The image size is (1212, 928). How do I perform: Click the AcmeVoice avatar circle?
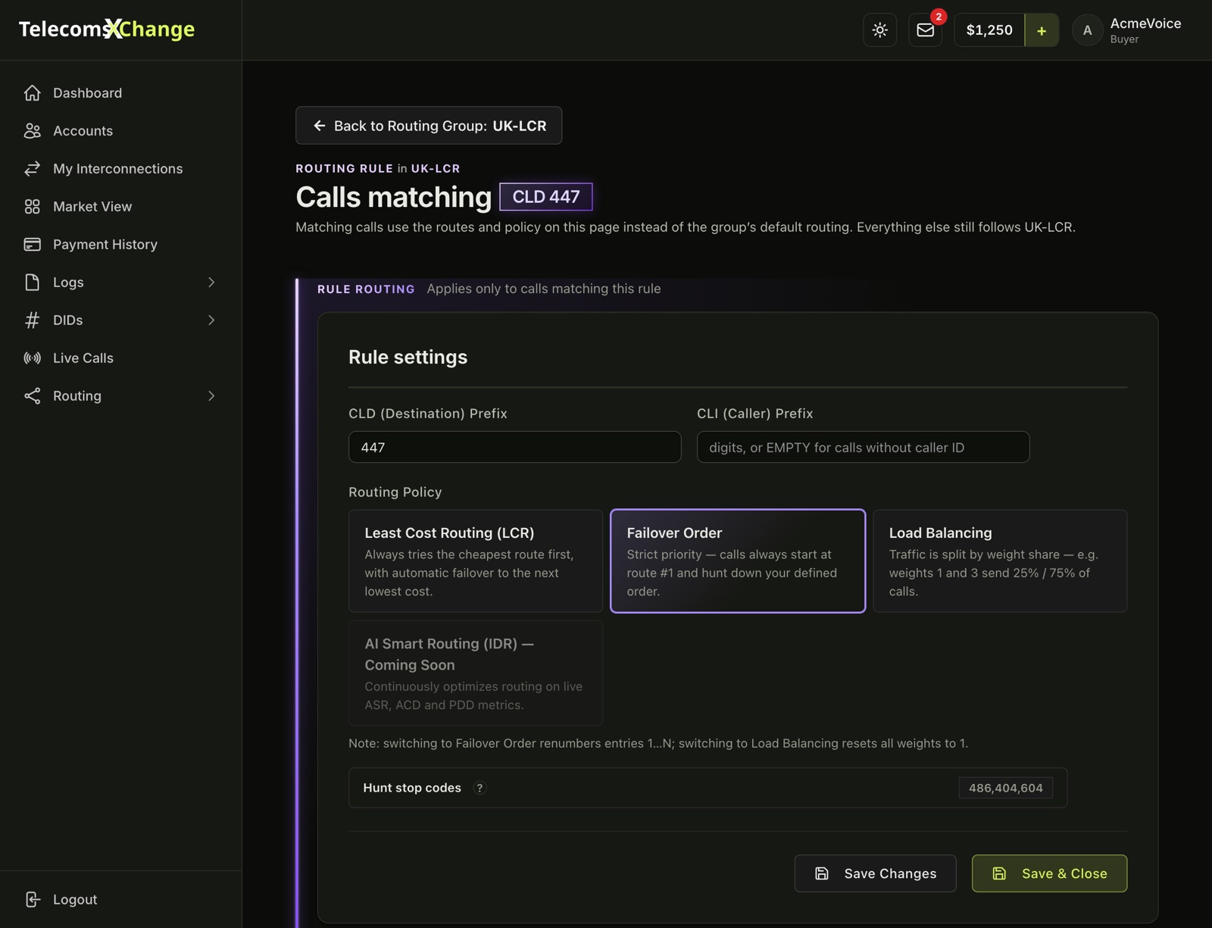pos(1087,30)
